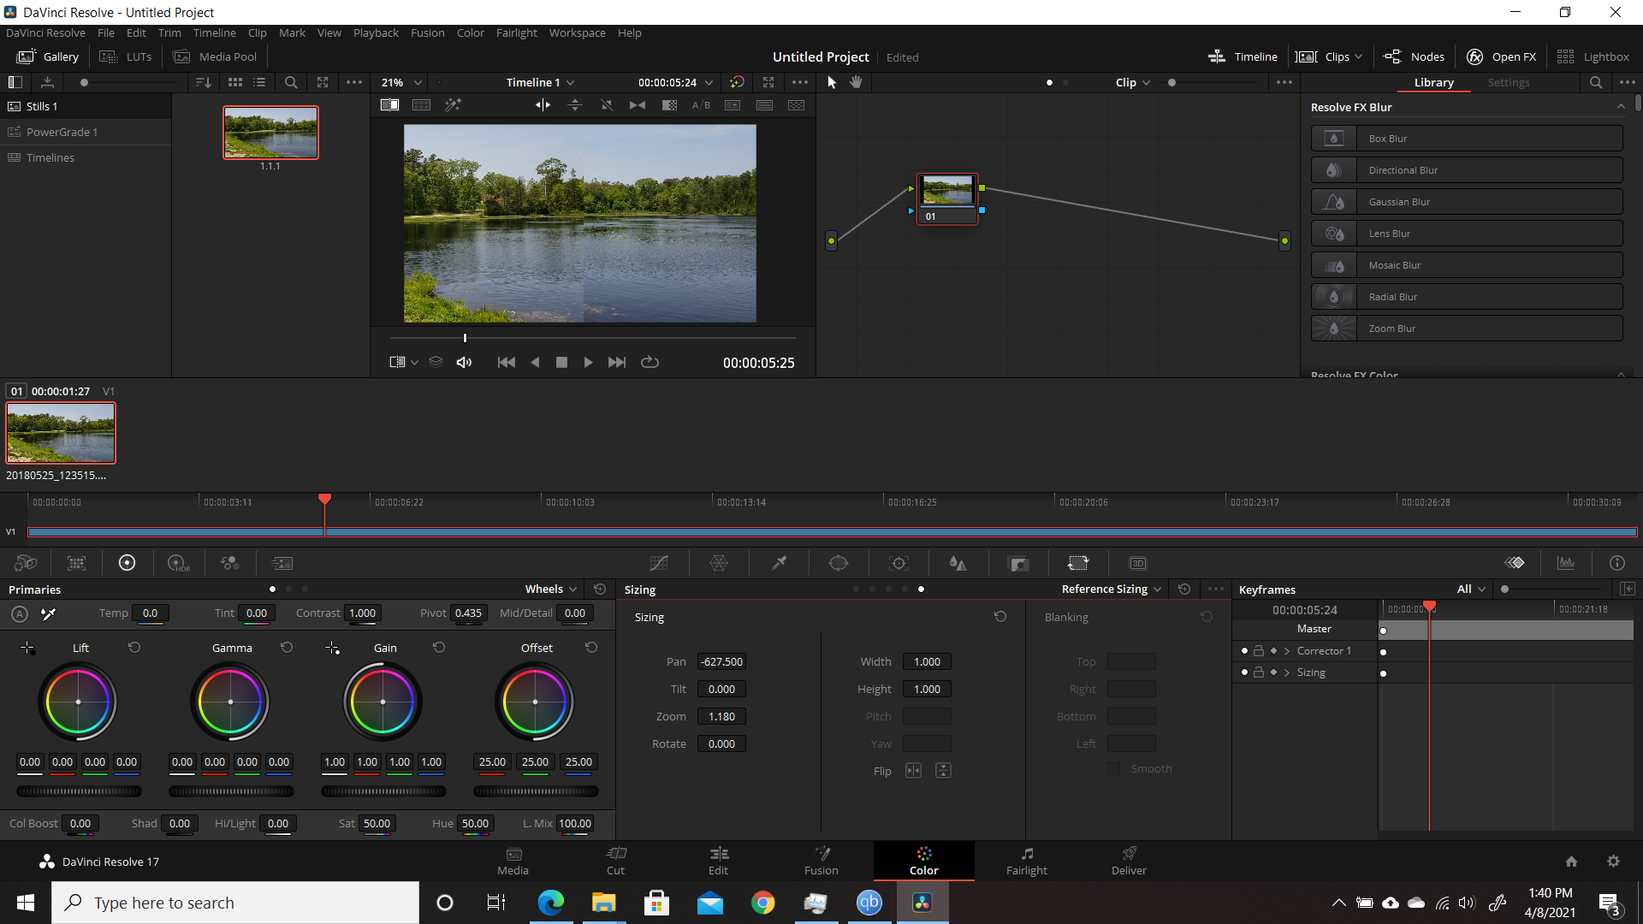Click the auto balance A button

(x=20, y=613)
